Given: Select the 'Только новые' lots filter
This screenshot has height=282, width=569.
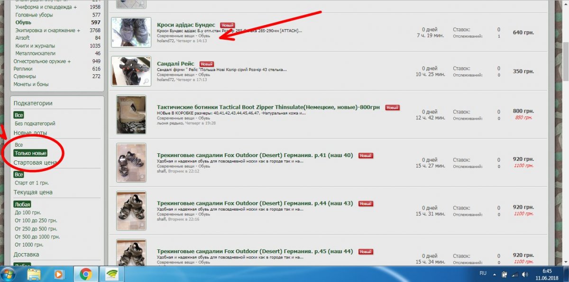Looking at the screenshot, I should (30, 153).
